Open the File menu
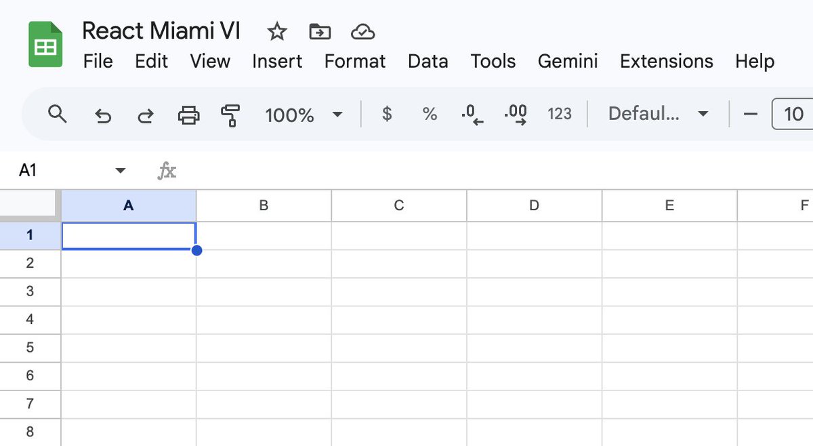The height and width of the screenshot is (446, 813). tap(98, 61)
